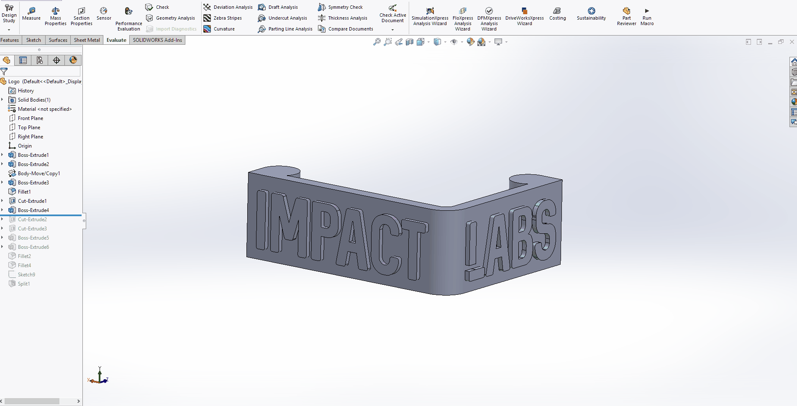
Task: Switch to the Sketch tab
Action: 33,40
